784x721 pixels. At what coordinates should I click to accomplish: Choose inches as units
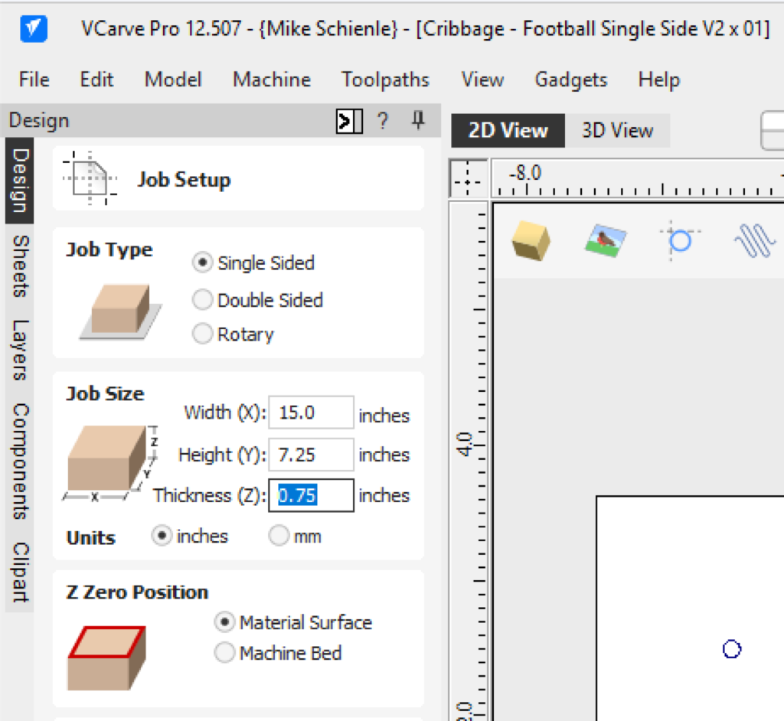(190, 536)
